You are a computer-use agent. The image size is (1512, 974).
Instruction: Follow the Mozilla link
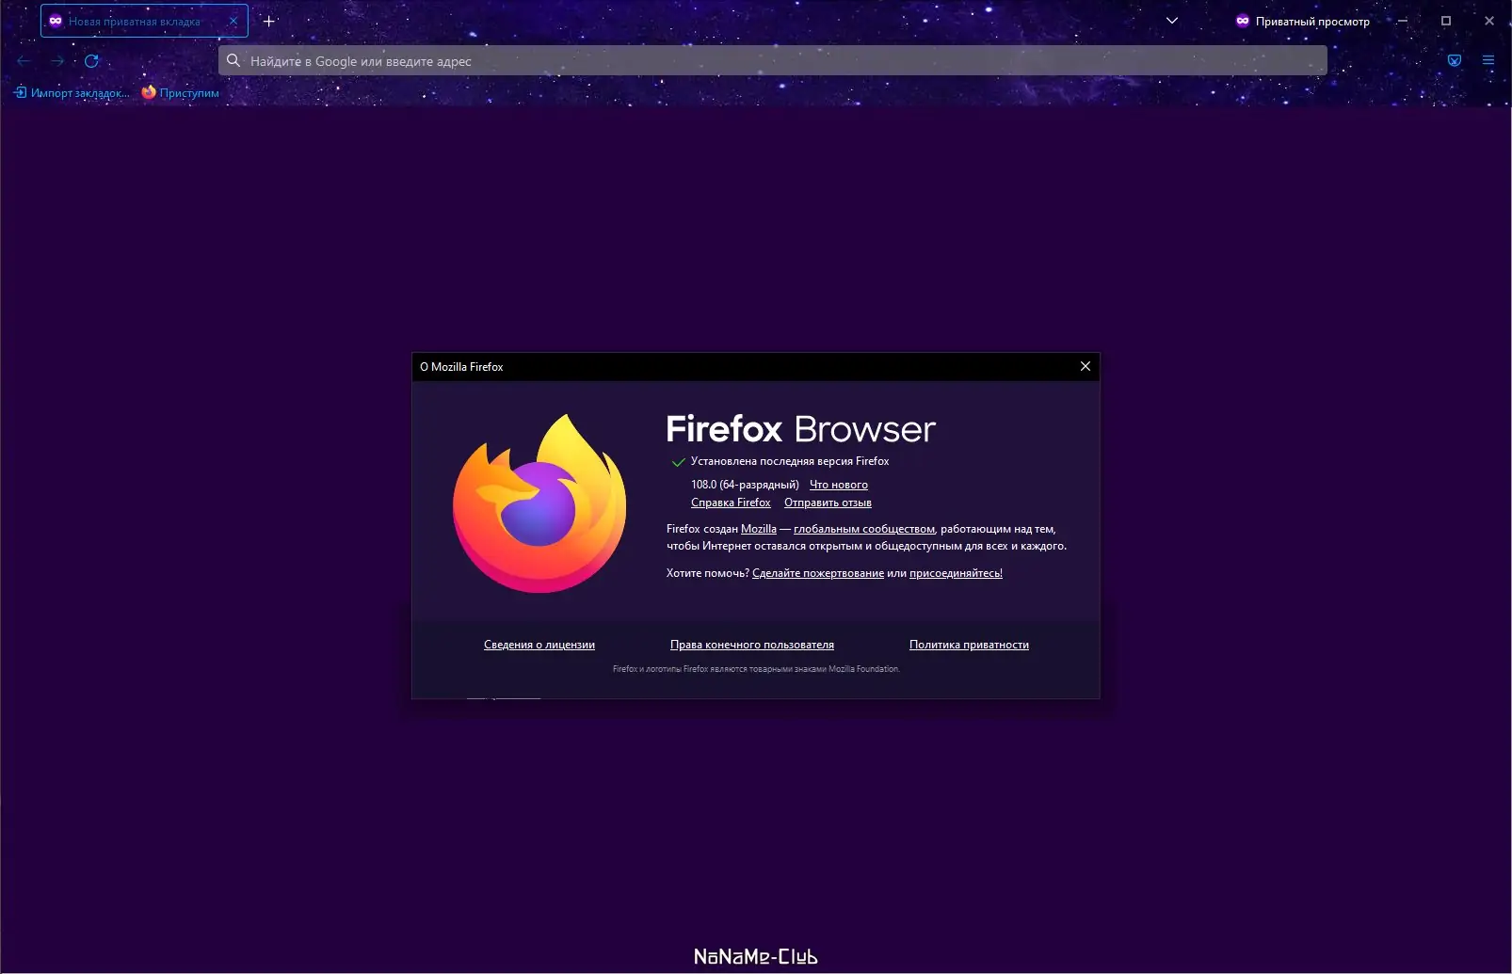[x=759, y=529]
